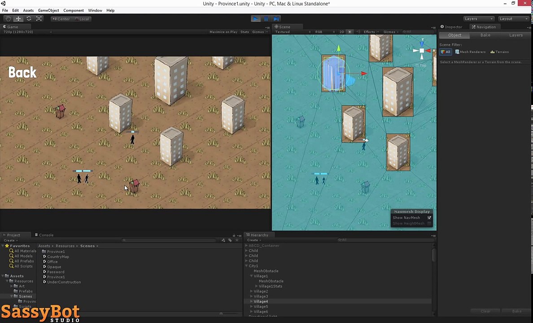Screen dimensions: 533x323
Task: Open All Materials favorite search
Action: coord(23,251)
